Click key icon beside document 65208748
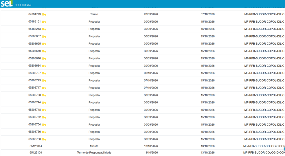The width and height of the screenshot is (285, 156). click(44, 110)
